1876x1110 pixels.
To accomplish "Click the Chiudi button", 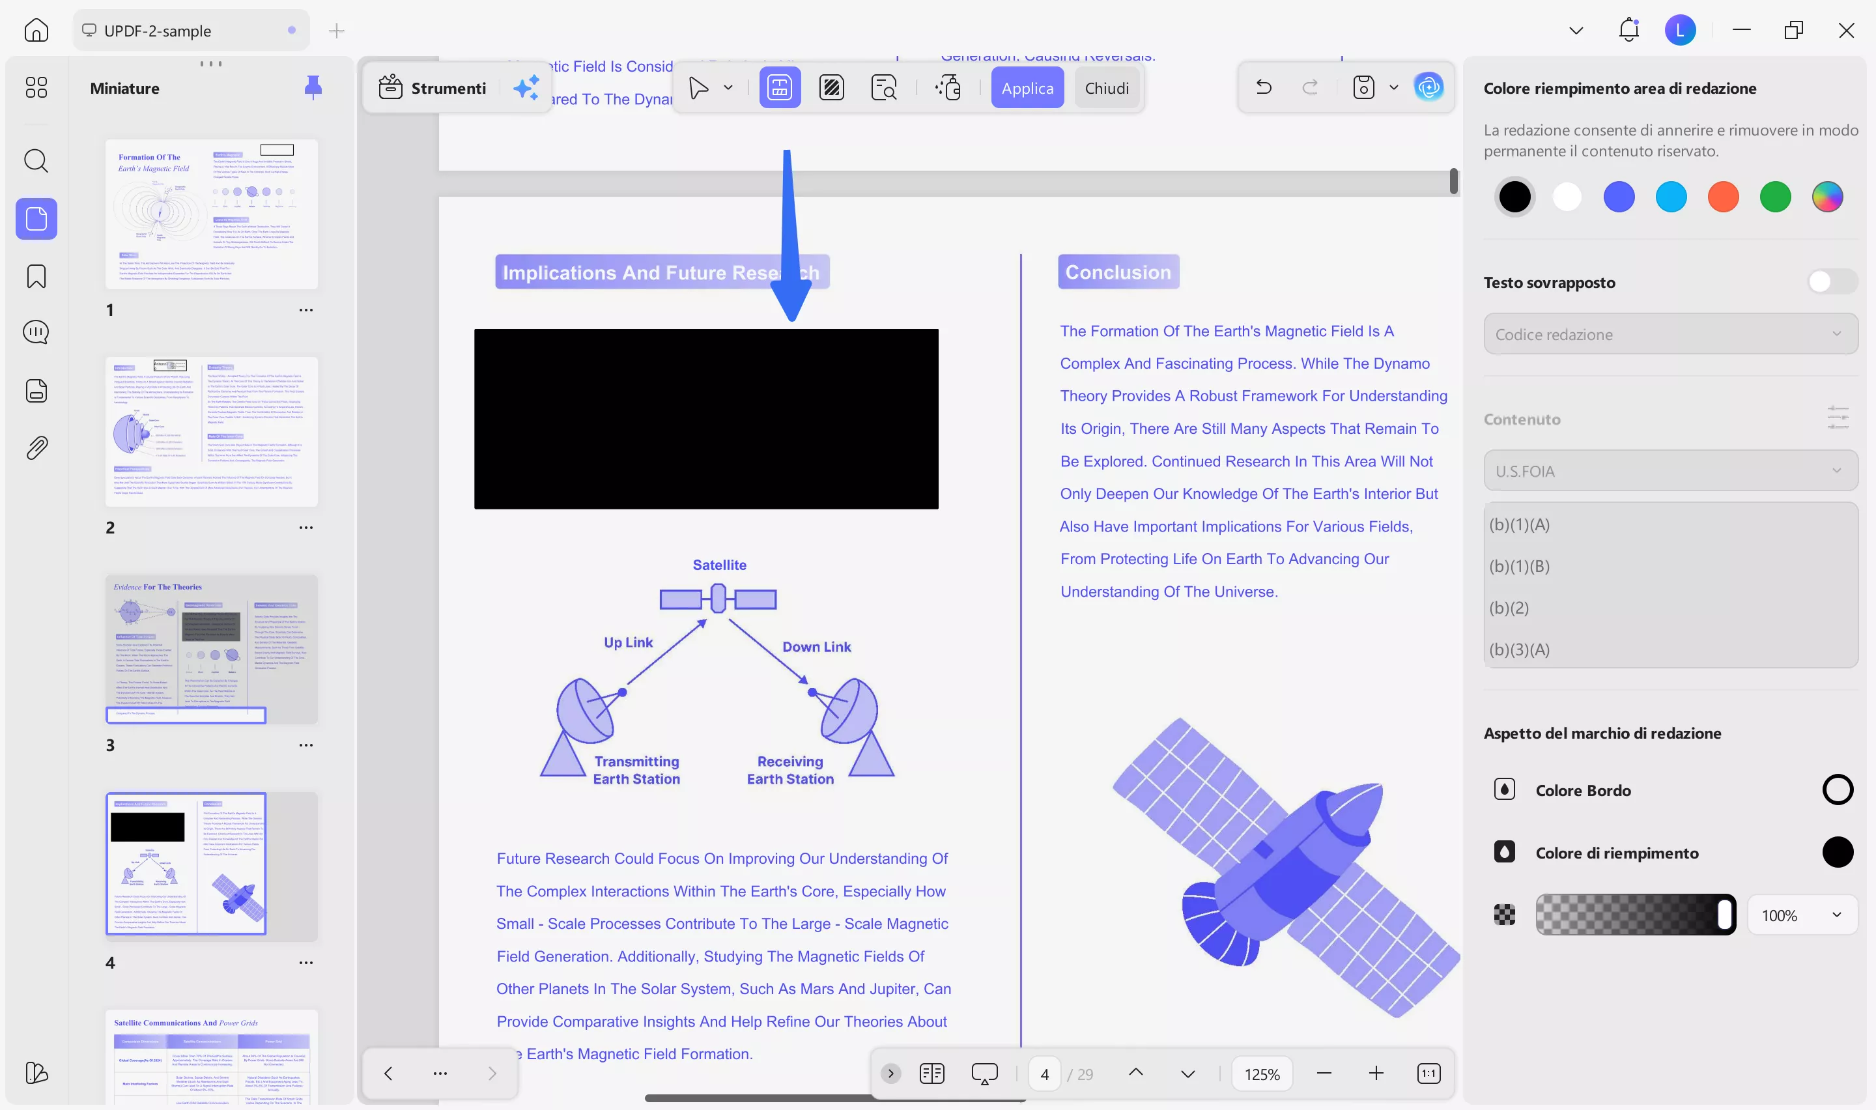I will [1106, 88].
